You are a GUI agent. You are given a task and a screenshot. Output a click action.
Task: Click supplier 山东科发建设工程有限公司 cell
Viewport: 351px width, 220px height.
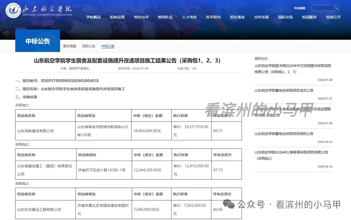[45, 209]
